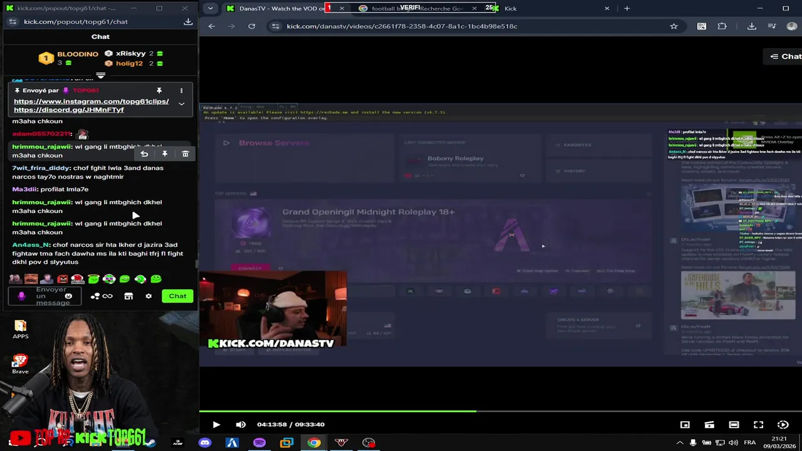Open the topg61clips Instagram link
Screen dimensions: 802x451
click(91, 101)
